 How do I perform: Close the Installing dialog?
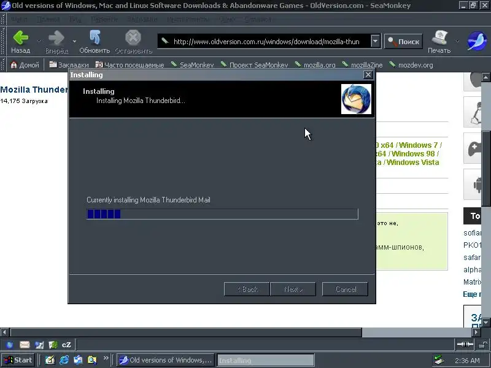[368, 75]
